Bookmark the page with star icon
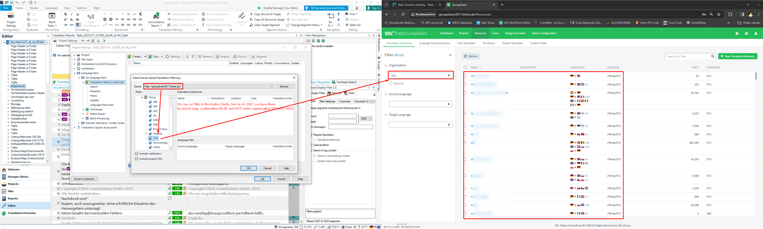763x229 pixels. (718, 14)
